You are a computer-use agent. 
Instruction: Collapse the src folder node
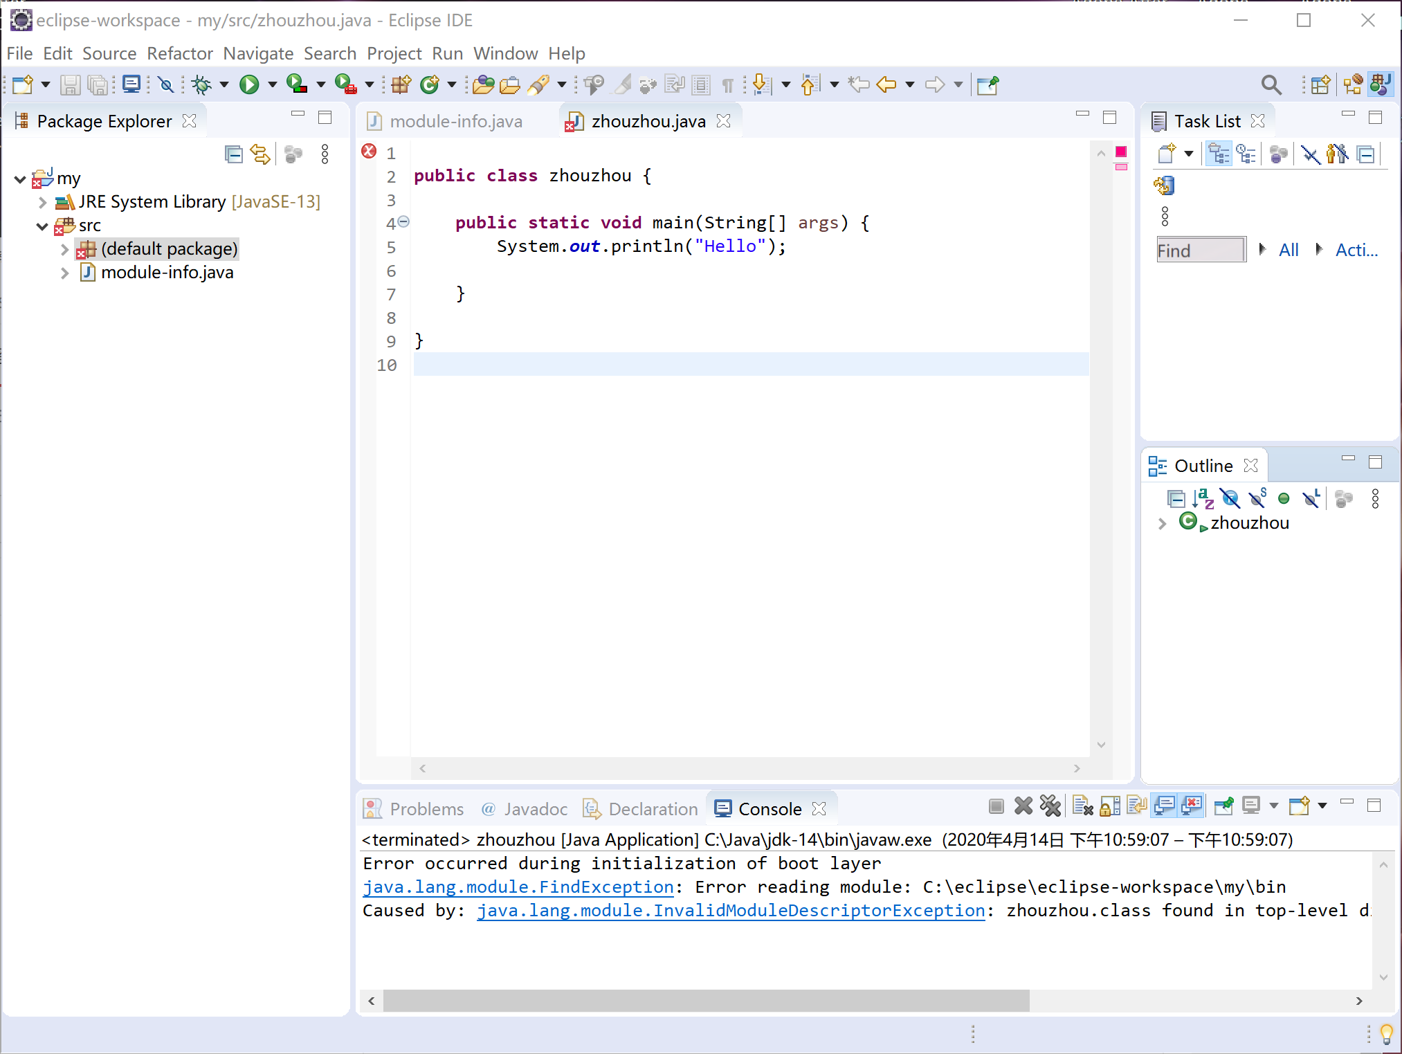coord(42,226)
